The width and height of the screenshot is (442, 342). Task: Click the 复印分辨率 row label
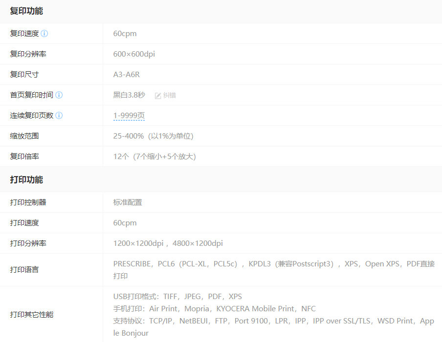point(28,54)
